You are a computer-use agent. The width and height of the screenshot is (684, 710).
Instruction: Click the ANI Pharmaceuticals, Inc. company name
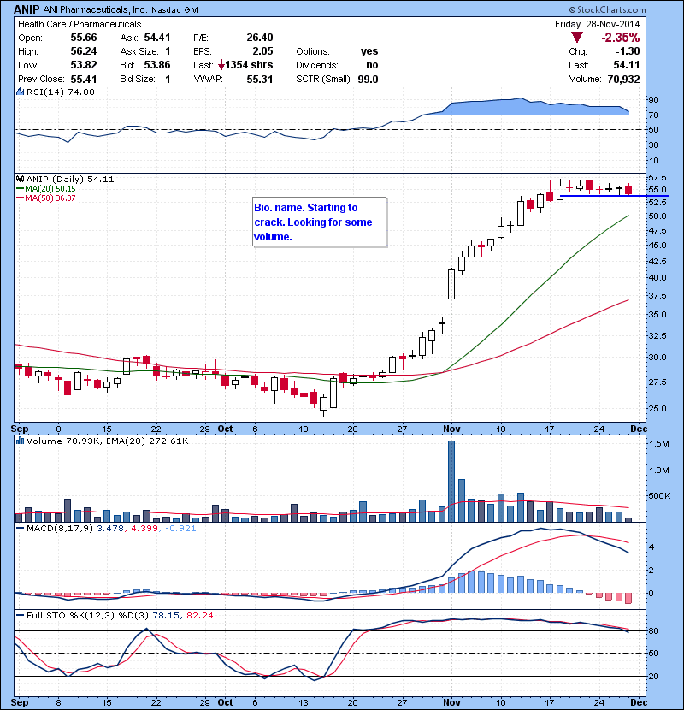(x=95, y=9)
